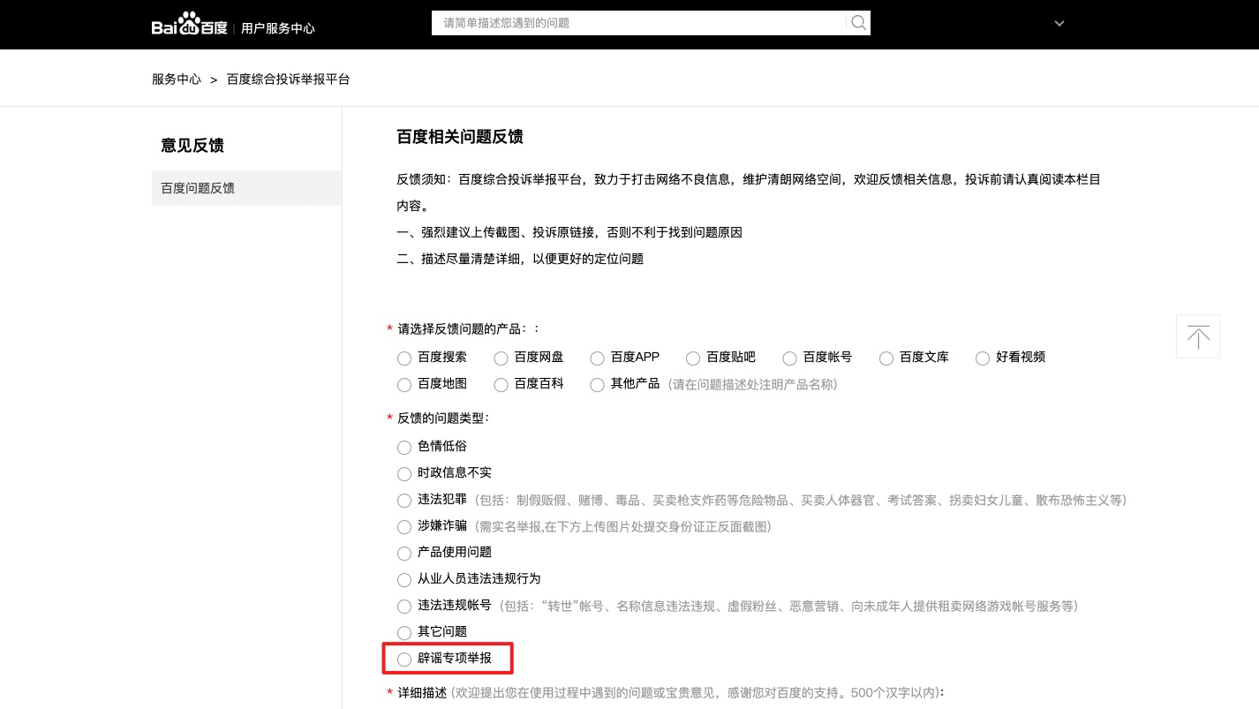Select 其他产品 radio option
The width and height of the screenshot is (1259, 709).
pyautogui.click(x=597, y=385)
